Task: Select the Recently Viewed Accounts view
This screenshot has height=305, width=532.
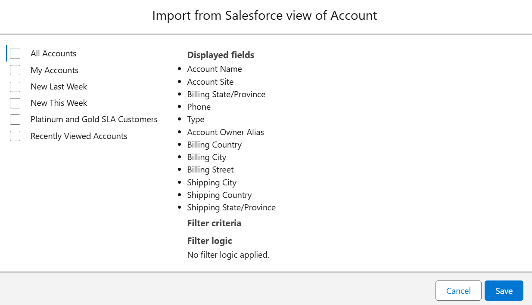Action: pos(79,136)
